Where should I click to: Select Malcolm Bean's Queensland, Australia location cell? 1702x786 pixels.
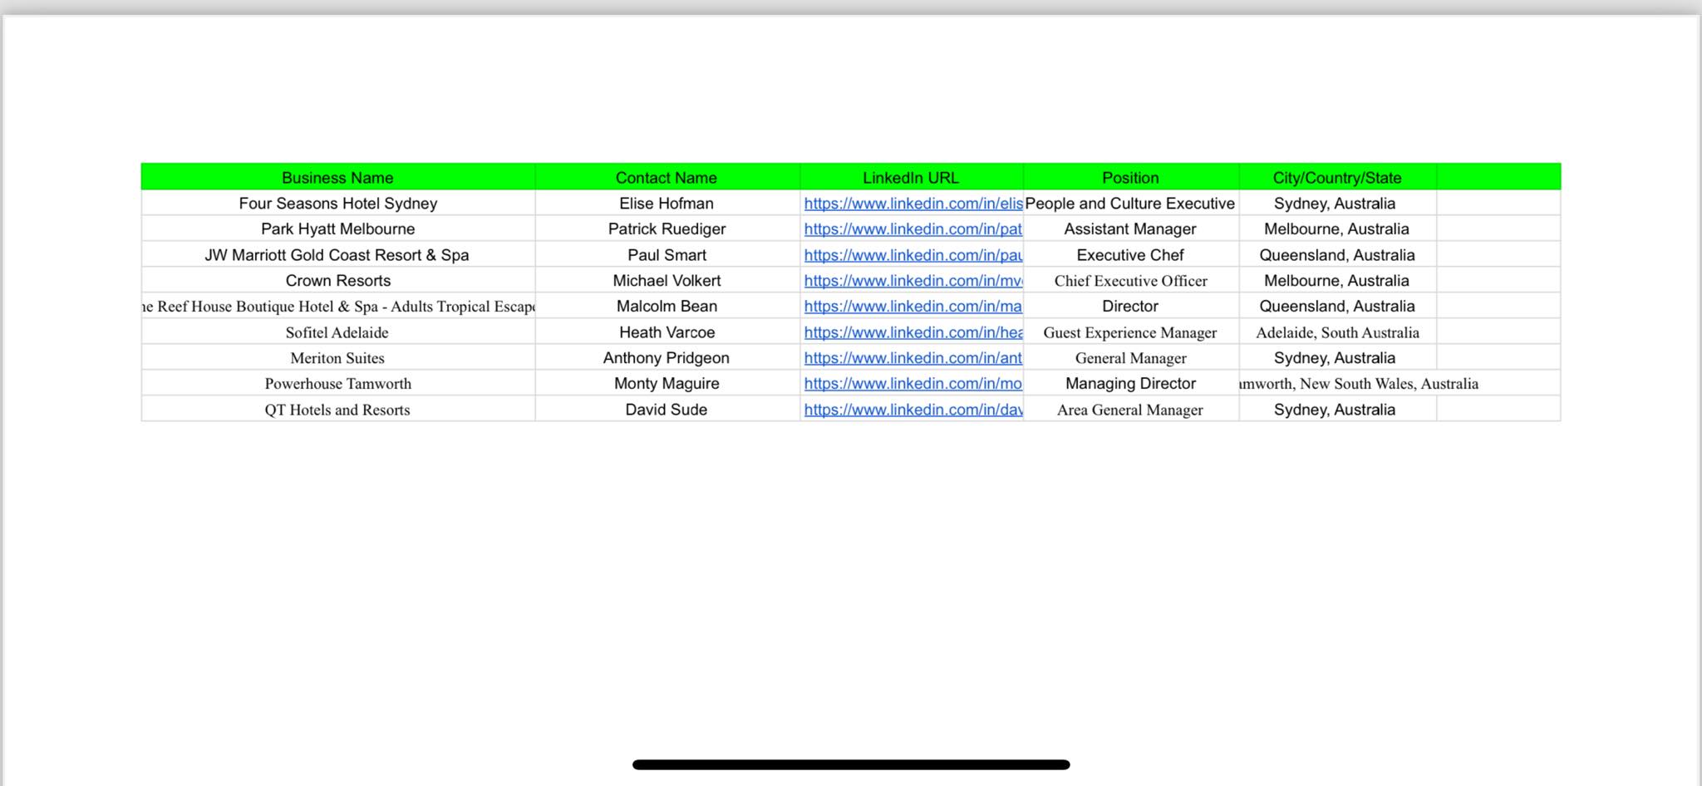tap(1338, 307)
